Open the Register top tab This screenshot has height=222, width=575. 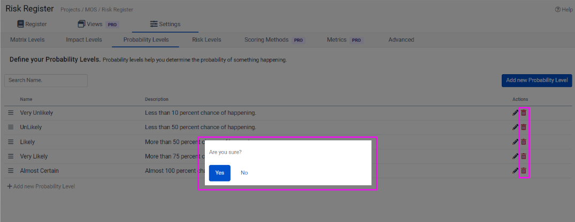click(32, 24)
